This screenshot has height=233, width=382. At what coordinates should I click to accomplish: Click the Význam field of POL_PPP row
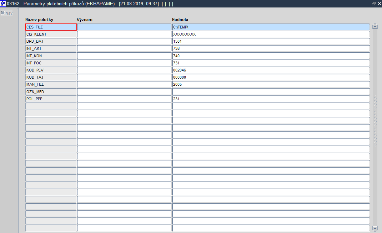[x=125, y=99]
